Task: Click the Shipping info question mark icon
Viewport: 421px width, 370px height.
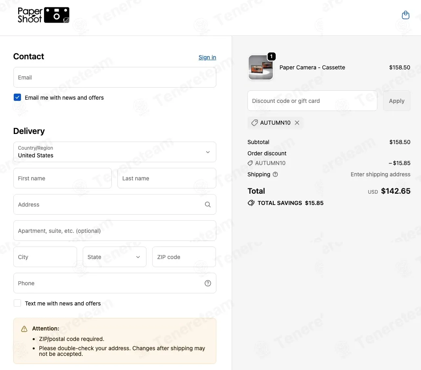Action: (275, 174)
